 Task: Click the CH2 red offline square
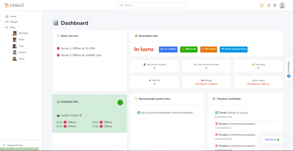[101, 122]
